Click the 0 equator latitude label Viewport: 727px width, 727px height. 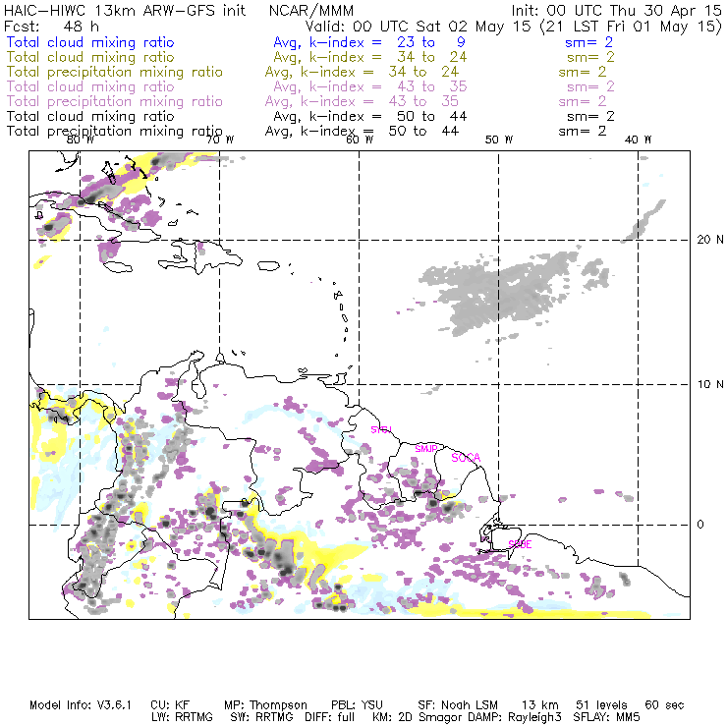click(700, 525)
